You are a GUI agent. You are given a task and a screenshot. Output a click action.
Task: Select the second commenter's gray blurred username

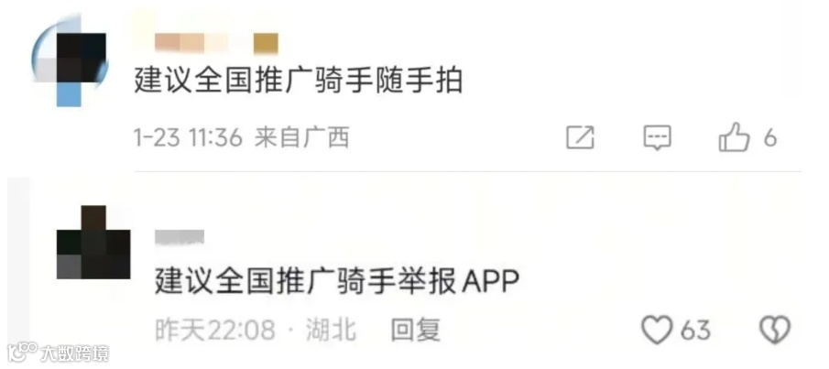pyautogui.click(x=180, y=237)
